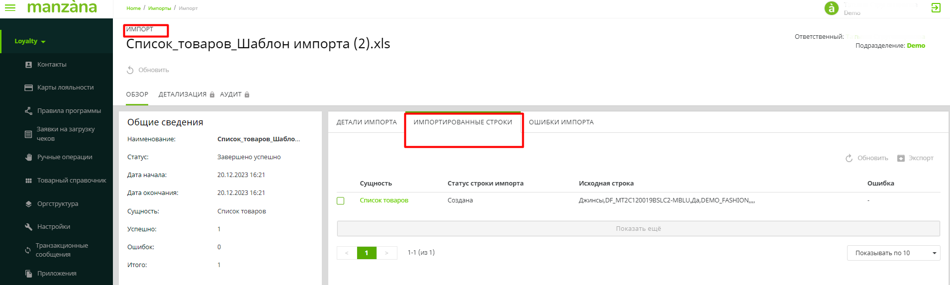
Task: Open the Показывать по 10 dropdown
Action: point(893,253)
